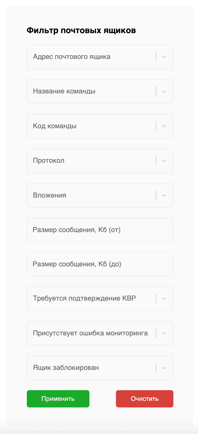Open the «Требуется подтверждение КВР» selector
The width and height of the screenshot is (198, 434).
(100, 298)
